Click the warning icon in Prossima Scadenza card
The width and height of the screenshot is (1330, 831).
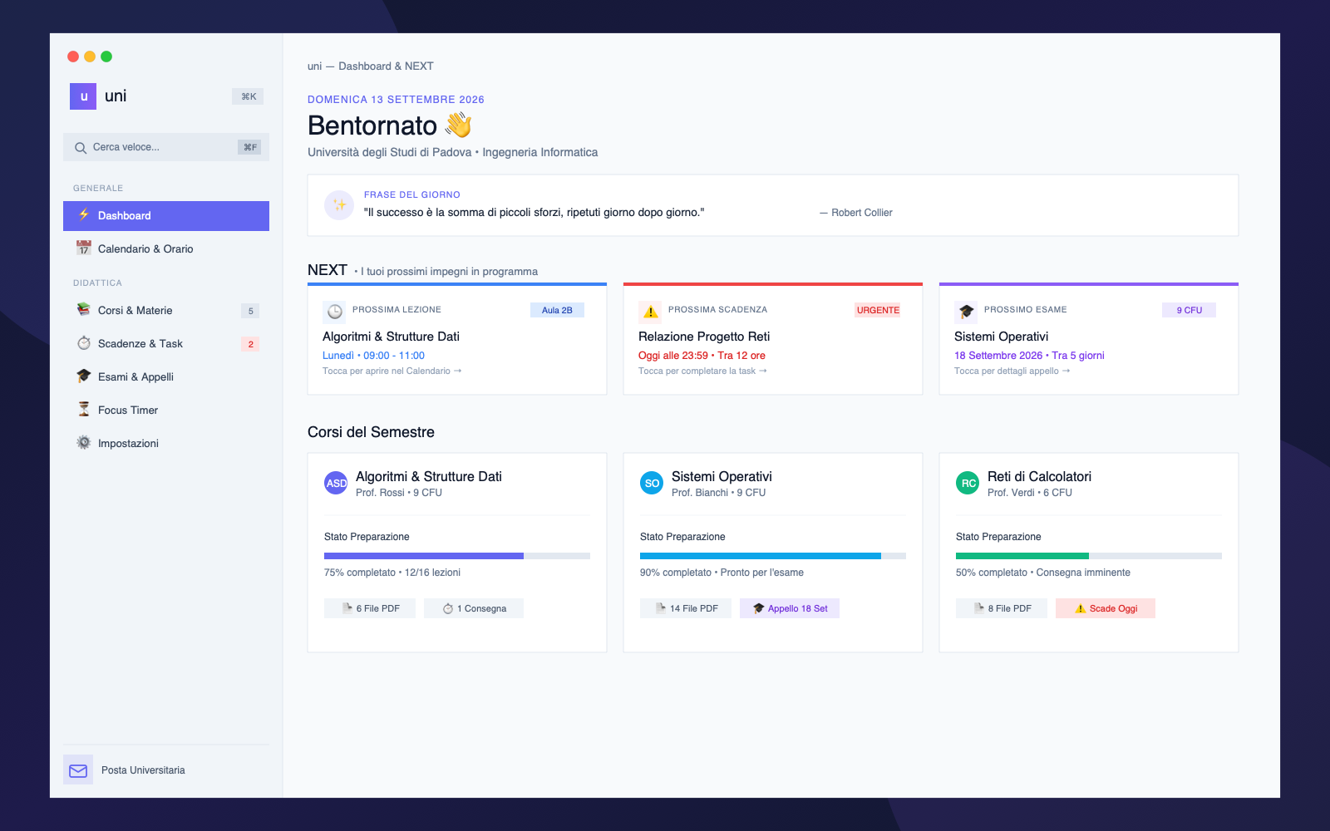click(x=650, y=312)
